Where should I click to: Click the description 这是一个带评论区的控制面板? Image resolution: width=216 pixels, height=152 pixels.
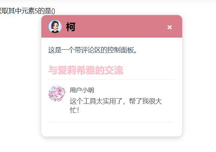(92, 50)
